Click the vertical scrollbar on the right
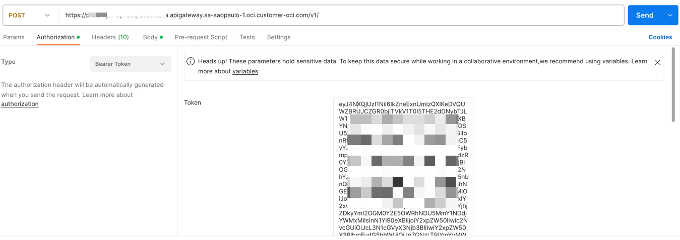This screenshot has width=680, height=240. (673, 85)
